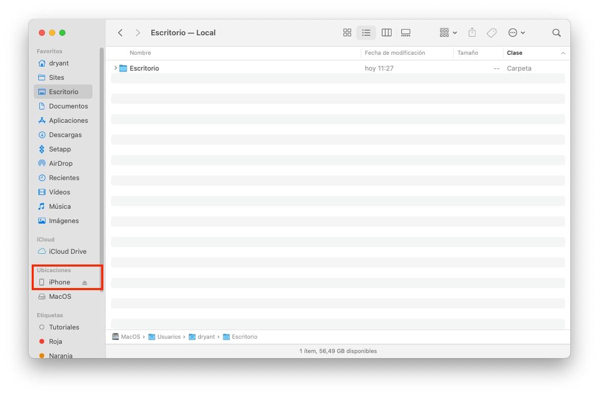
Task: Eject the iPhone from Ubicaciones
Action: (86, 282)
